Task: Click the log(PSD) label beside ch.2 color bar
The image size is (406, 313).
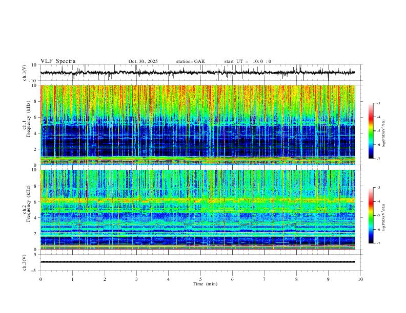Action: click(x=384, y=218)
